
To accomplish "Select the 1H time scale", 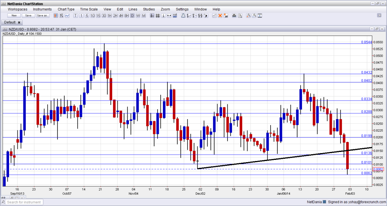I will coord(110,15).
